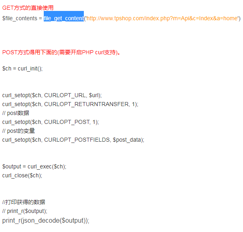Click the orange tpshop.com URL string
This screenshot has width=243, height=232.
coord(162,18)
